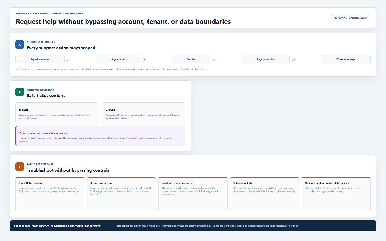The width and height of the screenshot is (386, 241).
Task: Click 'Troubleshoot without bypassing controls' heading
Action: tap(68, 170)
